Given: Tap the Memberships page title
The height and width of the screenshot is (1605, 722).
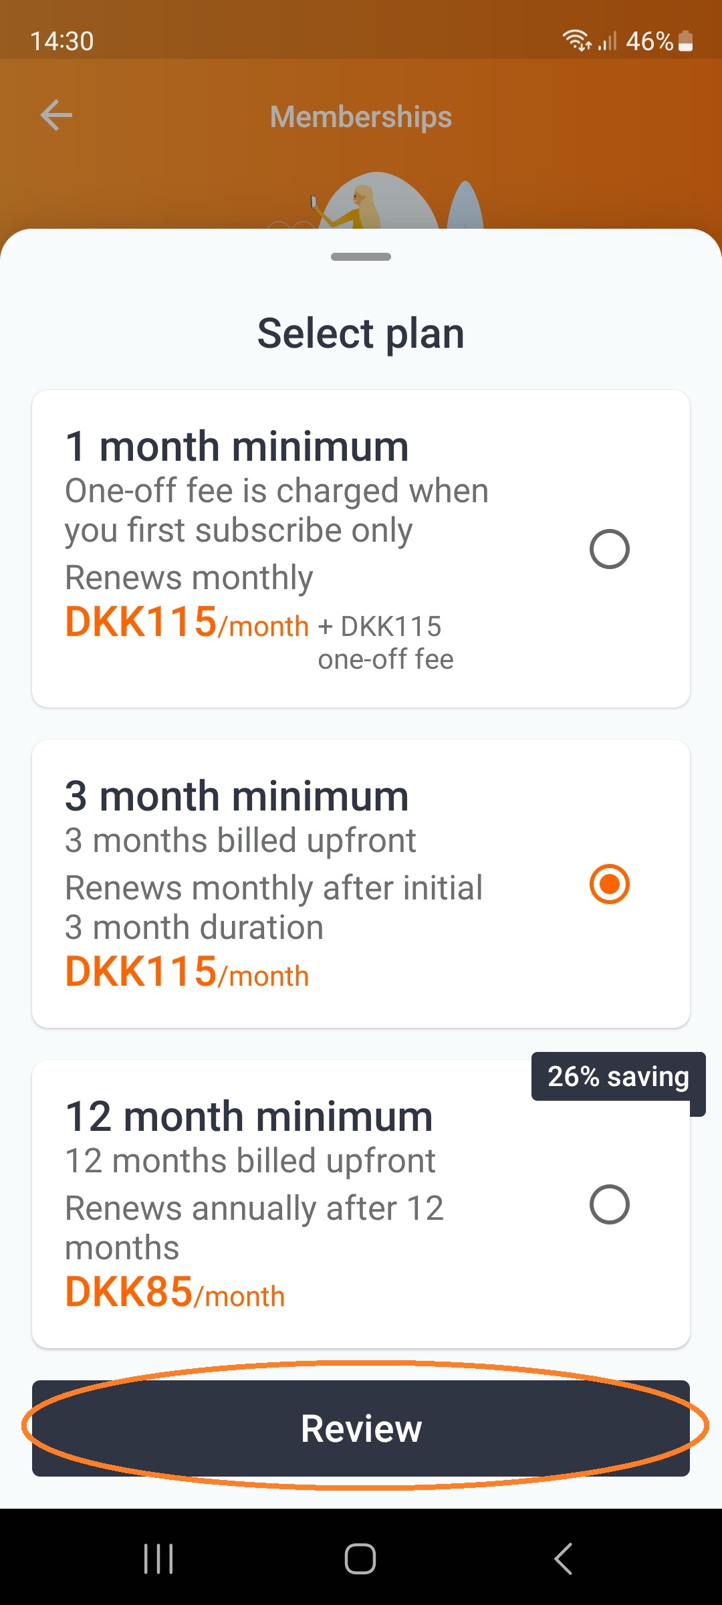Looking at the screenshot, I should [361, 116].
